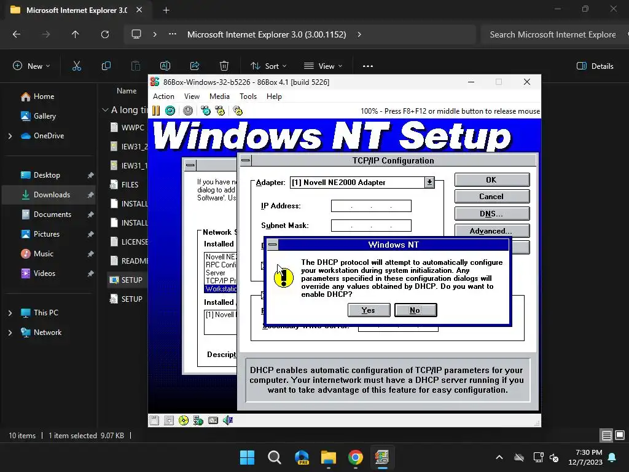Image resolution: width=629 pixels, height=472 pixels.
Task: Show hidden system tray icons
Action: 499,457
